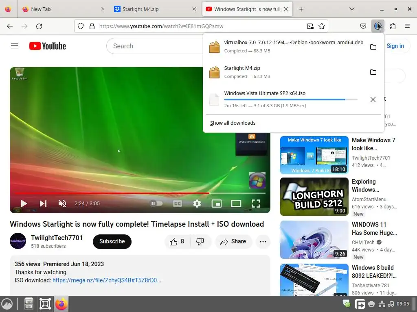Open the picture-in-picture icon in the URL bar

pyautogui.click(x=310, y=26)
